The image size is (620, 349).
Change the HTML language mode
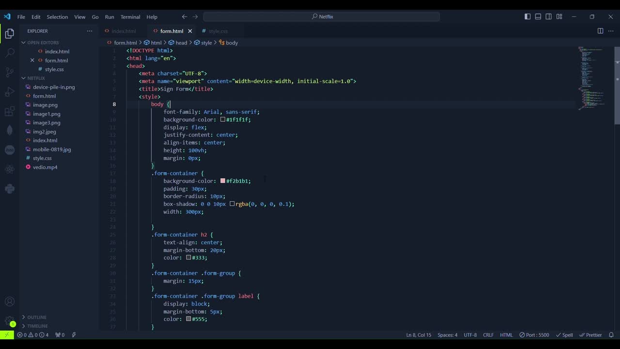[506, 335]
